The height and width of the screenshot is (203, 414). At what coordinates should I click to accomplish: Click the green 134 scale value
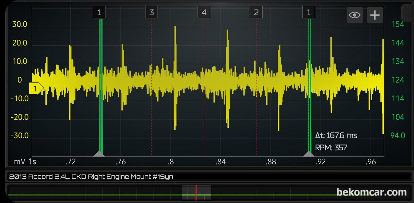[x=398, y=61]
